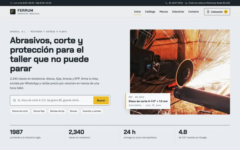The height and width of the screenshot is (150, 240).
Task: Click 'claves en inventario' caption
Action: tap(79, 137)
